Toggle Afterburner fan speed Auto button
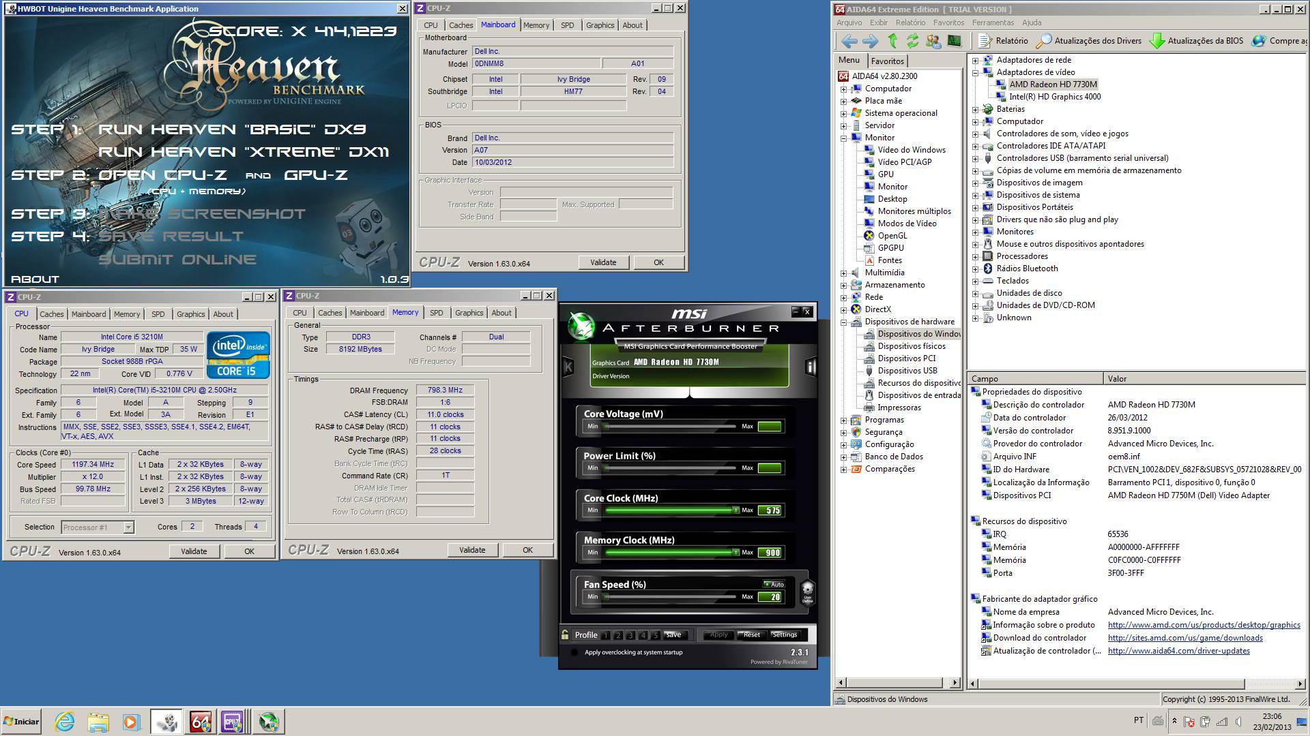This screenshot has height=736, width=1310. click(x=774, y=584)
